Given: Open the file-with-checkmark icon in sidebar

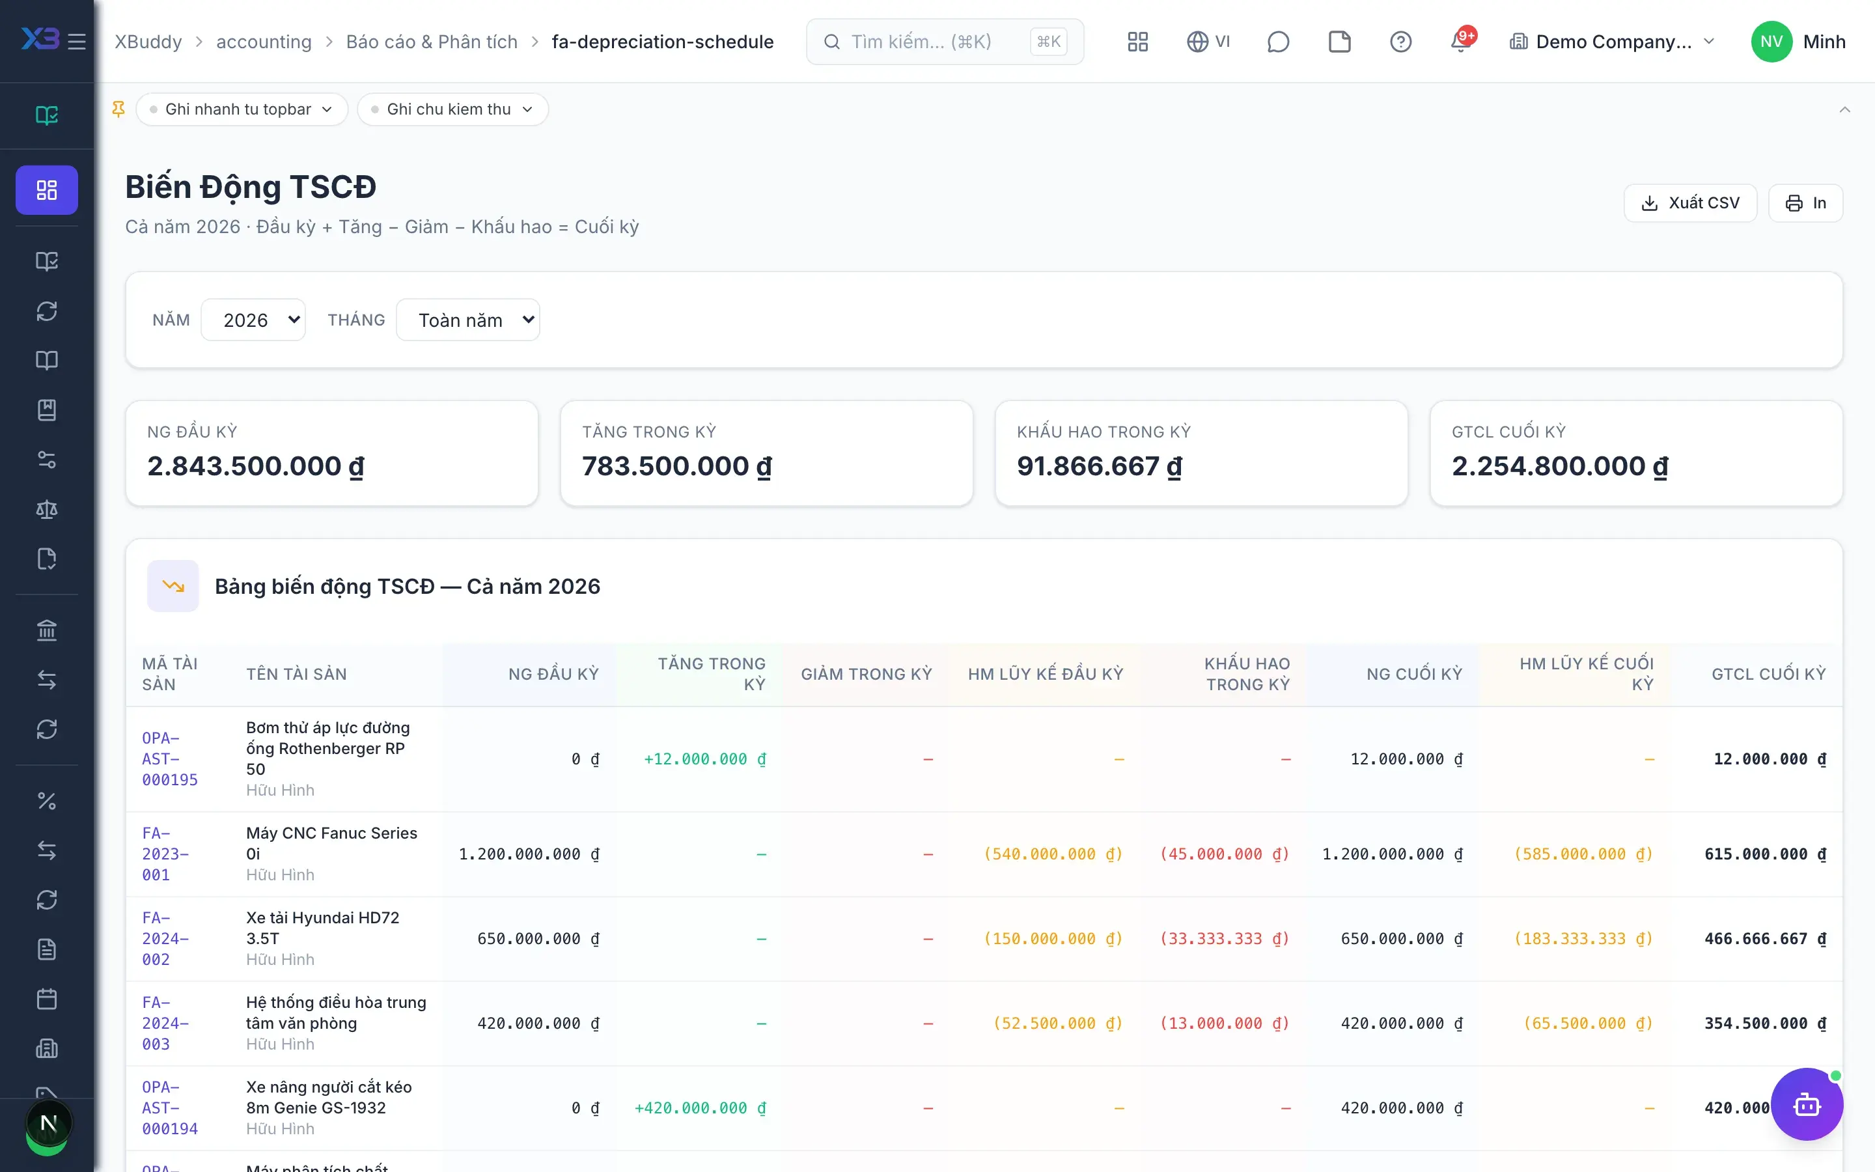Looking at the screenshot, I should pyautogui.click(x=46, y=559).
